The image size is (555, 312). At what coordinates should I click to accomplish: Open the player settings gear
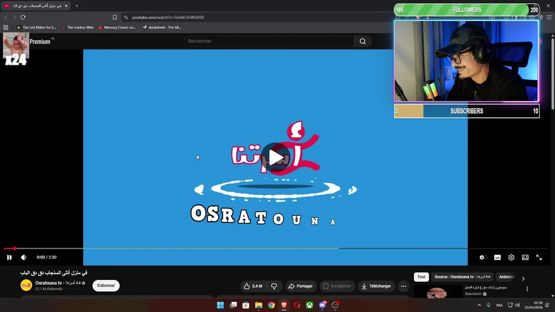pos(511,257)
